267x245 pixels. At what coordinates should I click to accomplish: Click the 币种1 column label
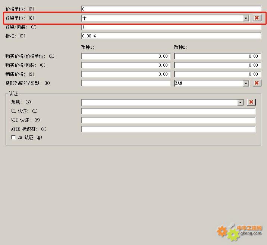coord(88,47)
